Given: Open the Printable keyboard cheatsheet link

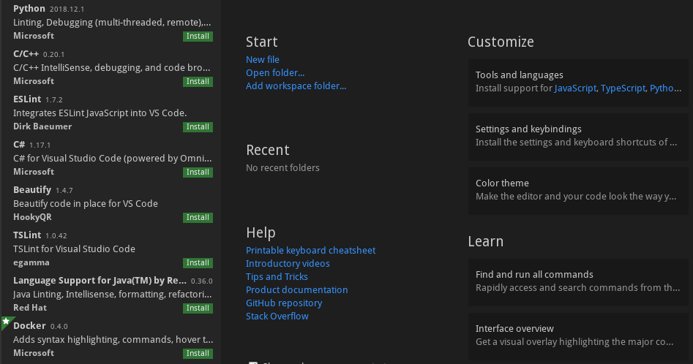Looking at the screenshot, I should (x=310, y=250).
